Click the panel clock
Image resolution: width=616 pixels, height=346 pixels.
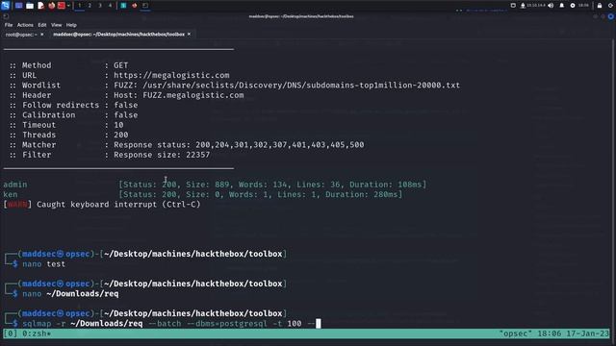(584, 6)
